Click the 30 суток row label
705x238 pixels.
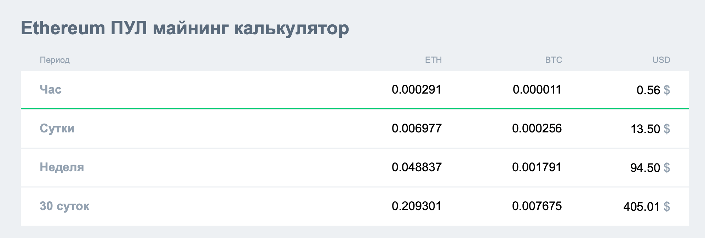[x=64, y=206]
